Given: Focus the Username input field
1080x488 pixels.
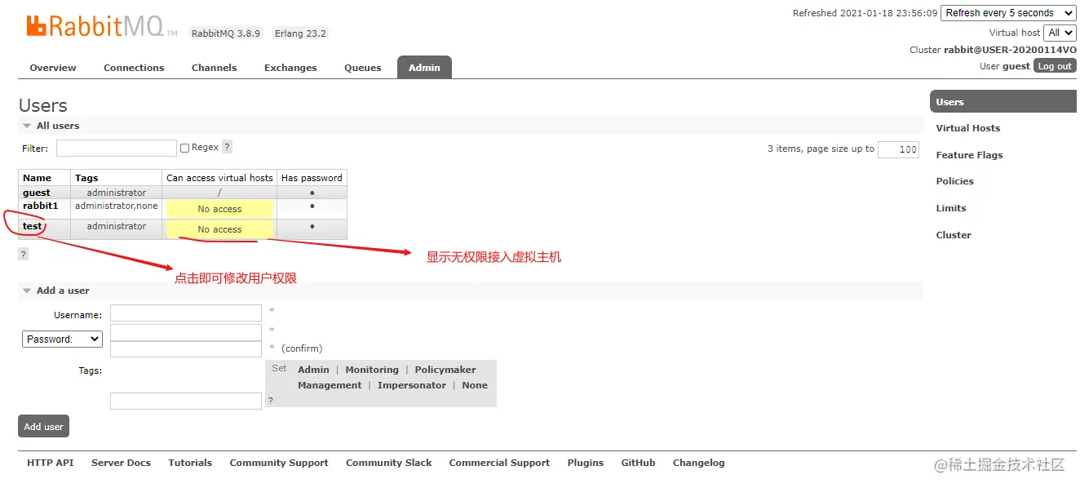Looking at the screenshot, I should (x=186, y=313).
